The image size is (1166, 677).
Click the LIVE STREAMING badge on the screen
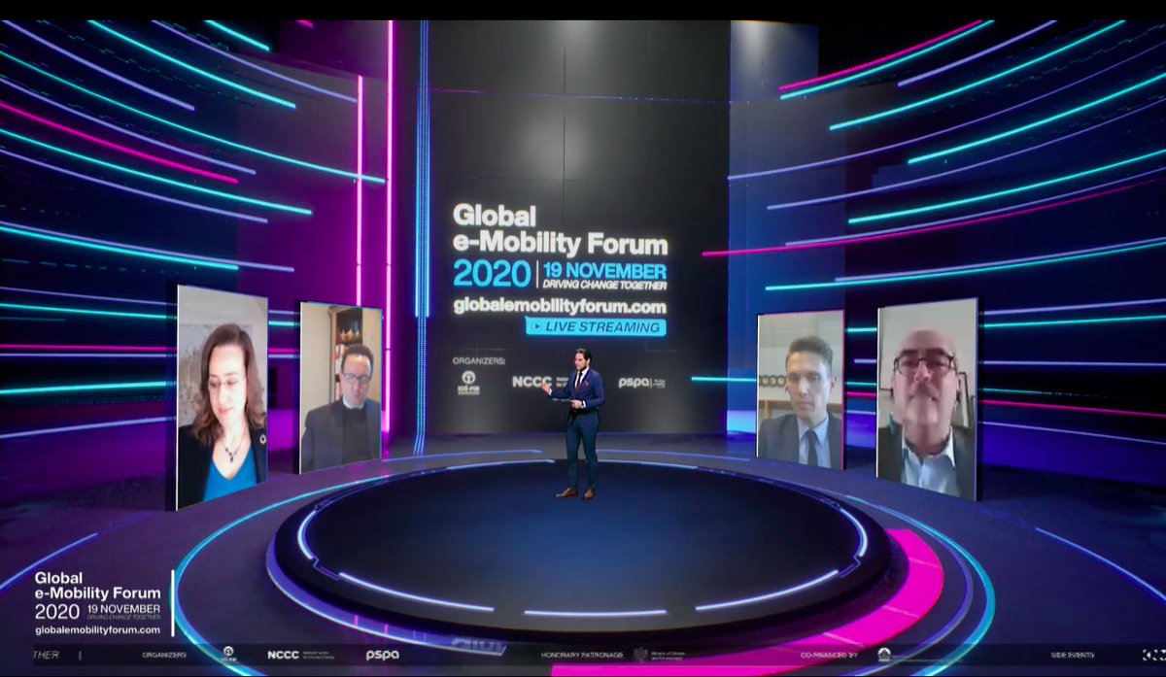[596, 326]
